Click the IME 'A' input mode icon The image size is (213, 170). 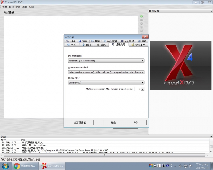point(155,166)
